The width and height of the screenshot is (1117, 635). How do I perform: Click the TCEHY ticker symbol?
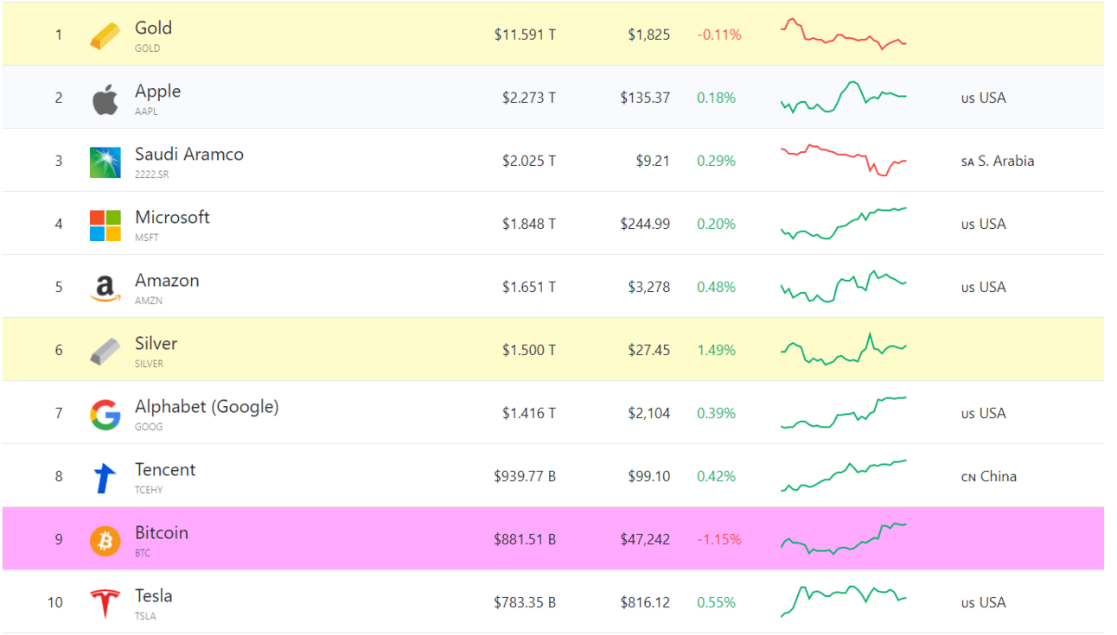tap(149, 490)
